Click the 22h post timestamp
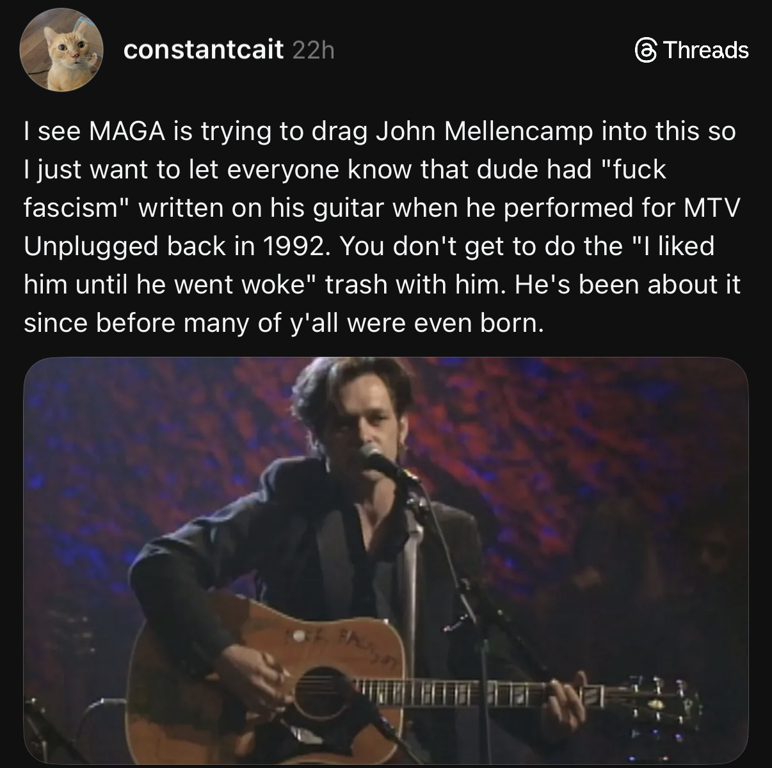Viewport: 772px width, 768px height. 313,50
